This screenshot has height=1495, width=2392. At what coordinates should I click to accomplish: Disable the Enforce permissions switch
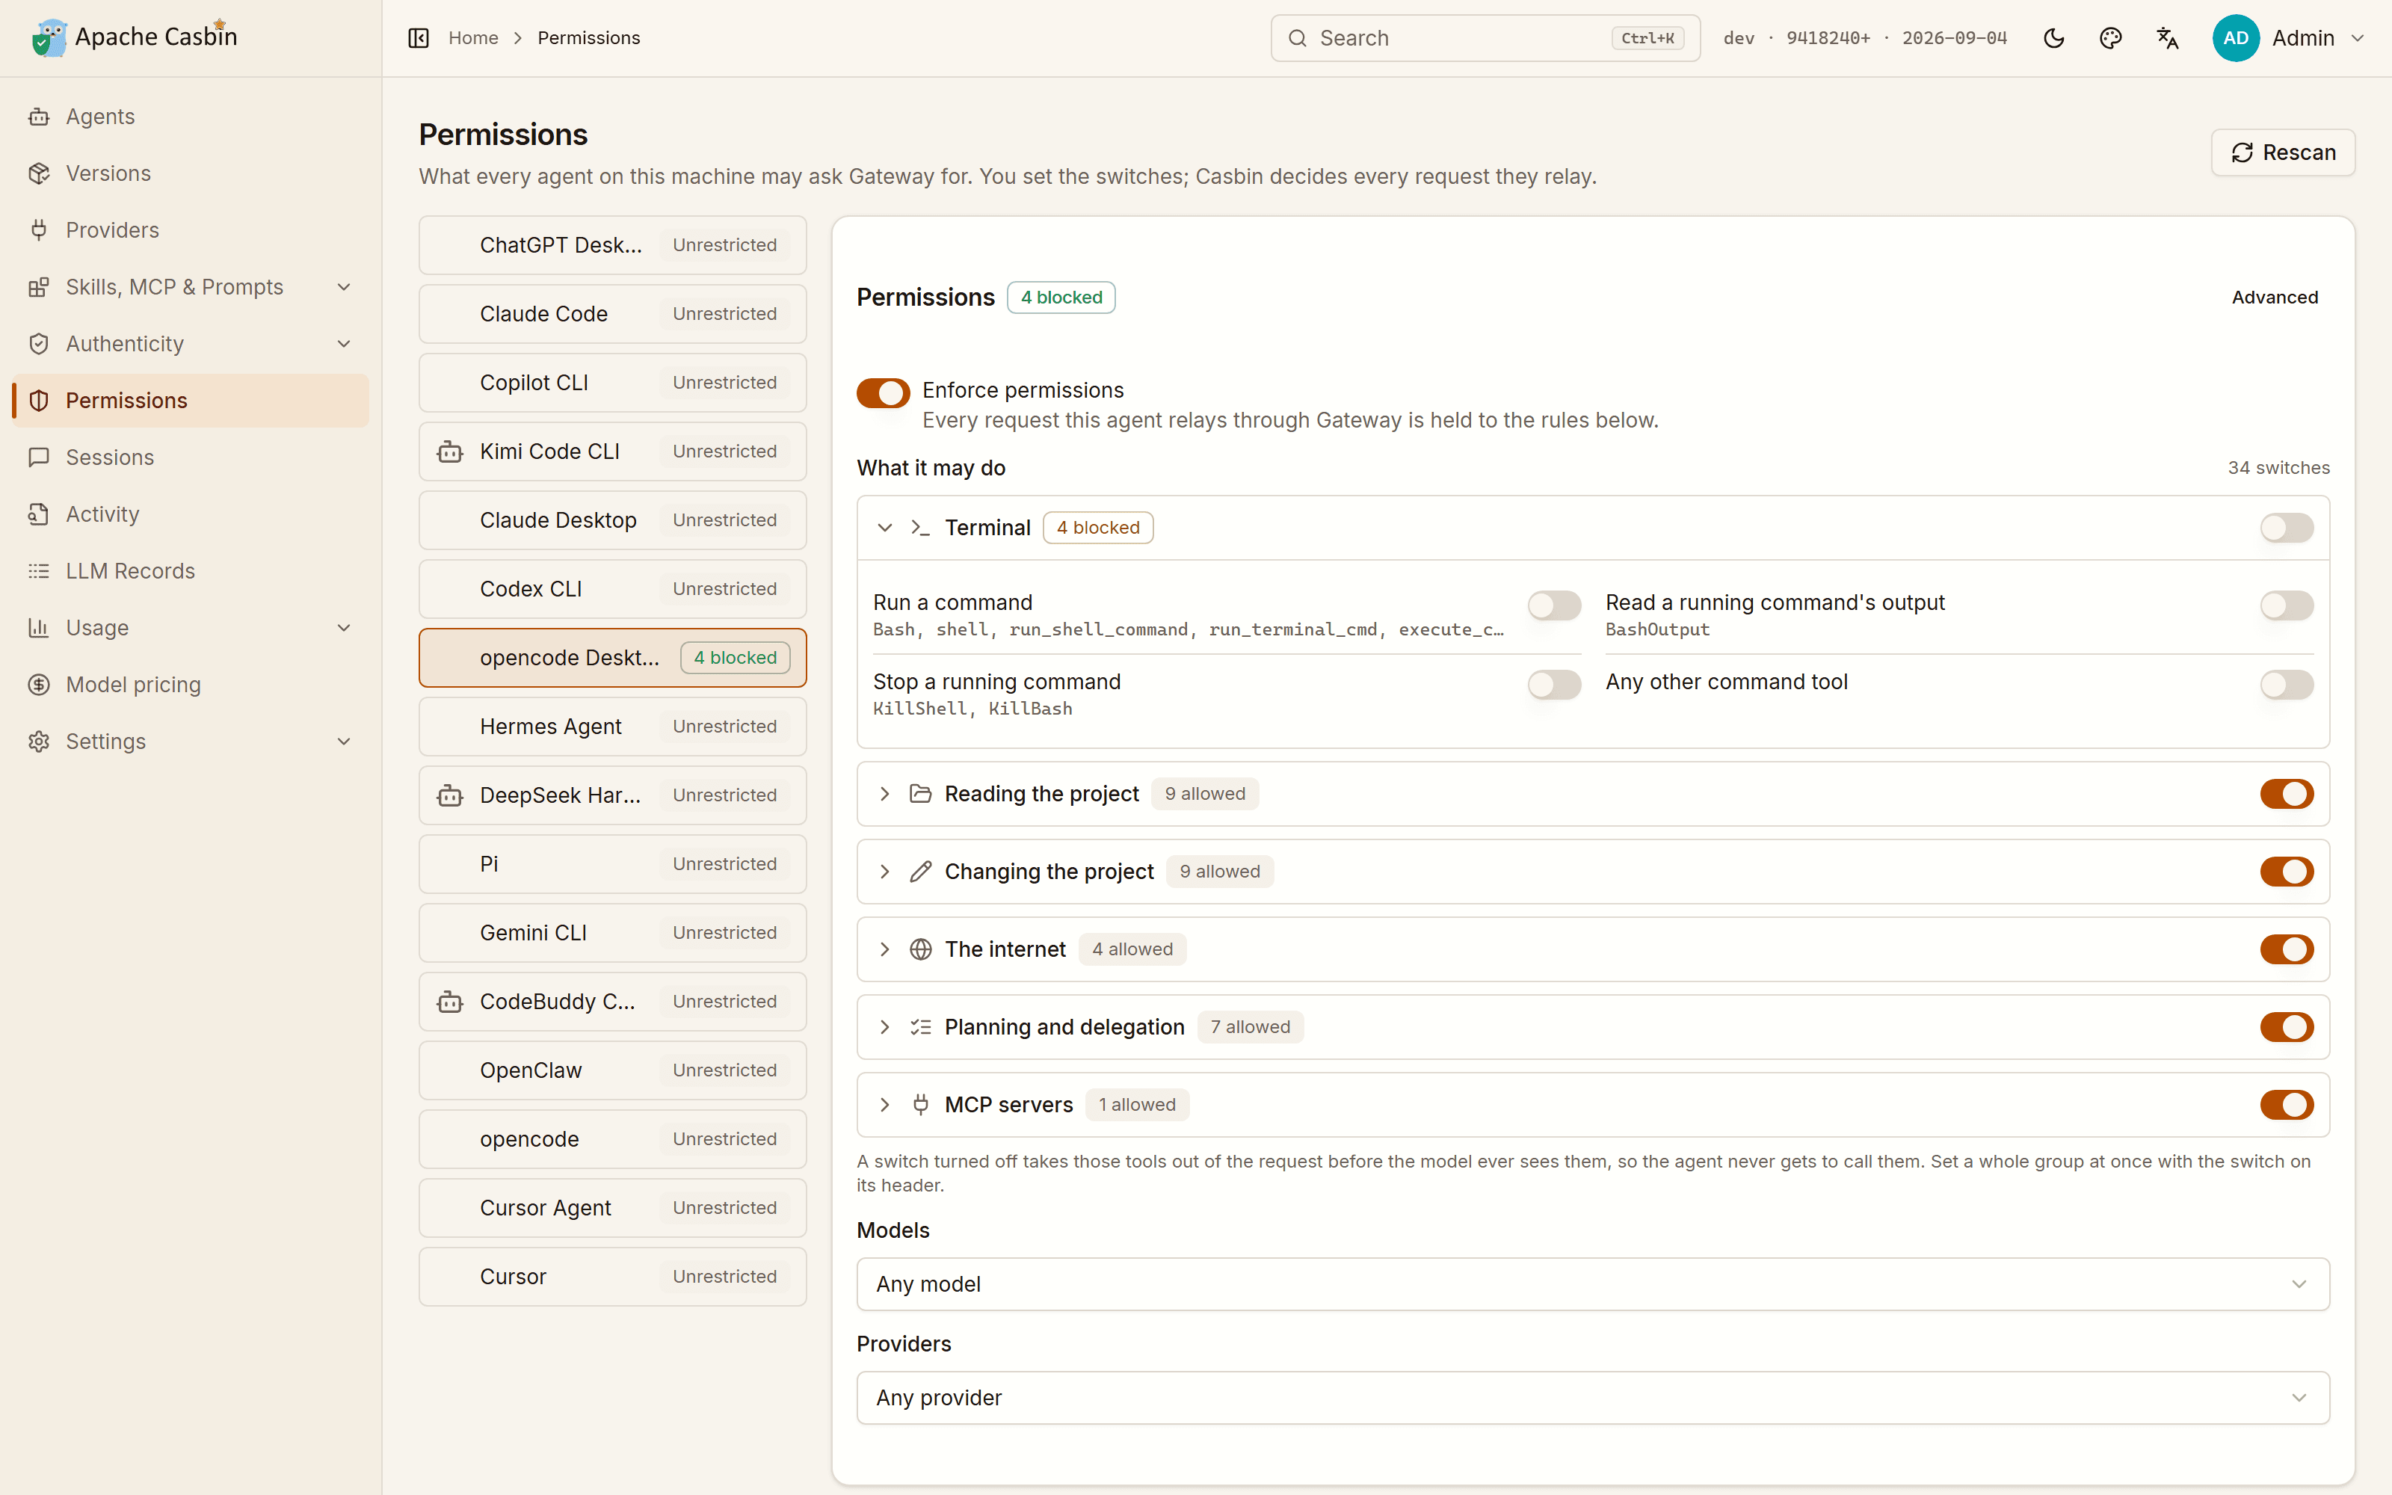tap(883, 392)
